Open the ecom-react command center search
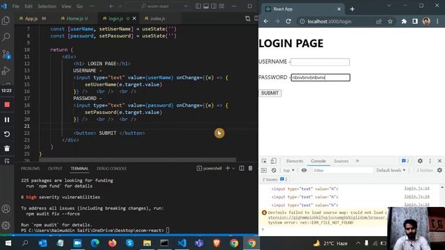Viewport: 445px width, 250px height. (x=158, y=6)
